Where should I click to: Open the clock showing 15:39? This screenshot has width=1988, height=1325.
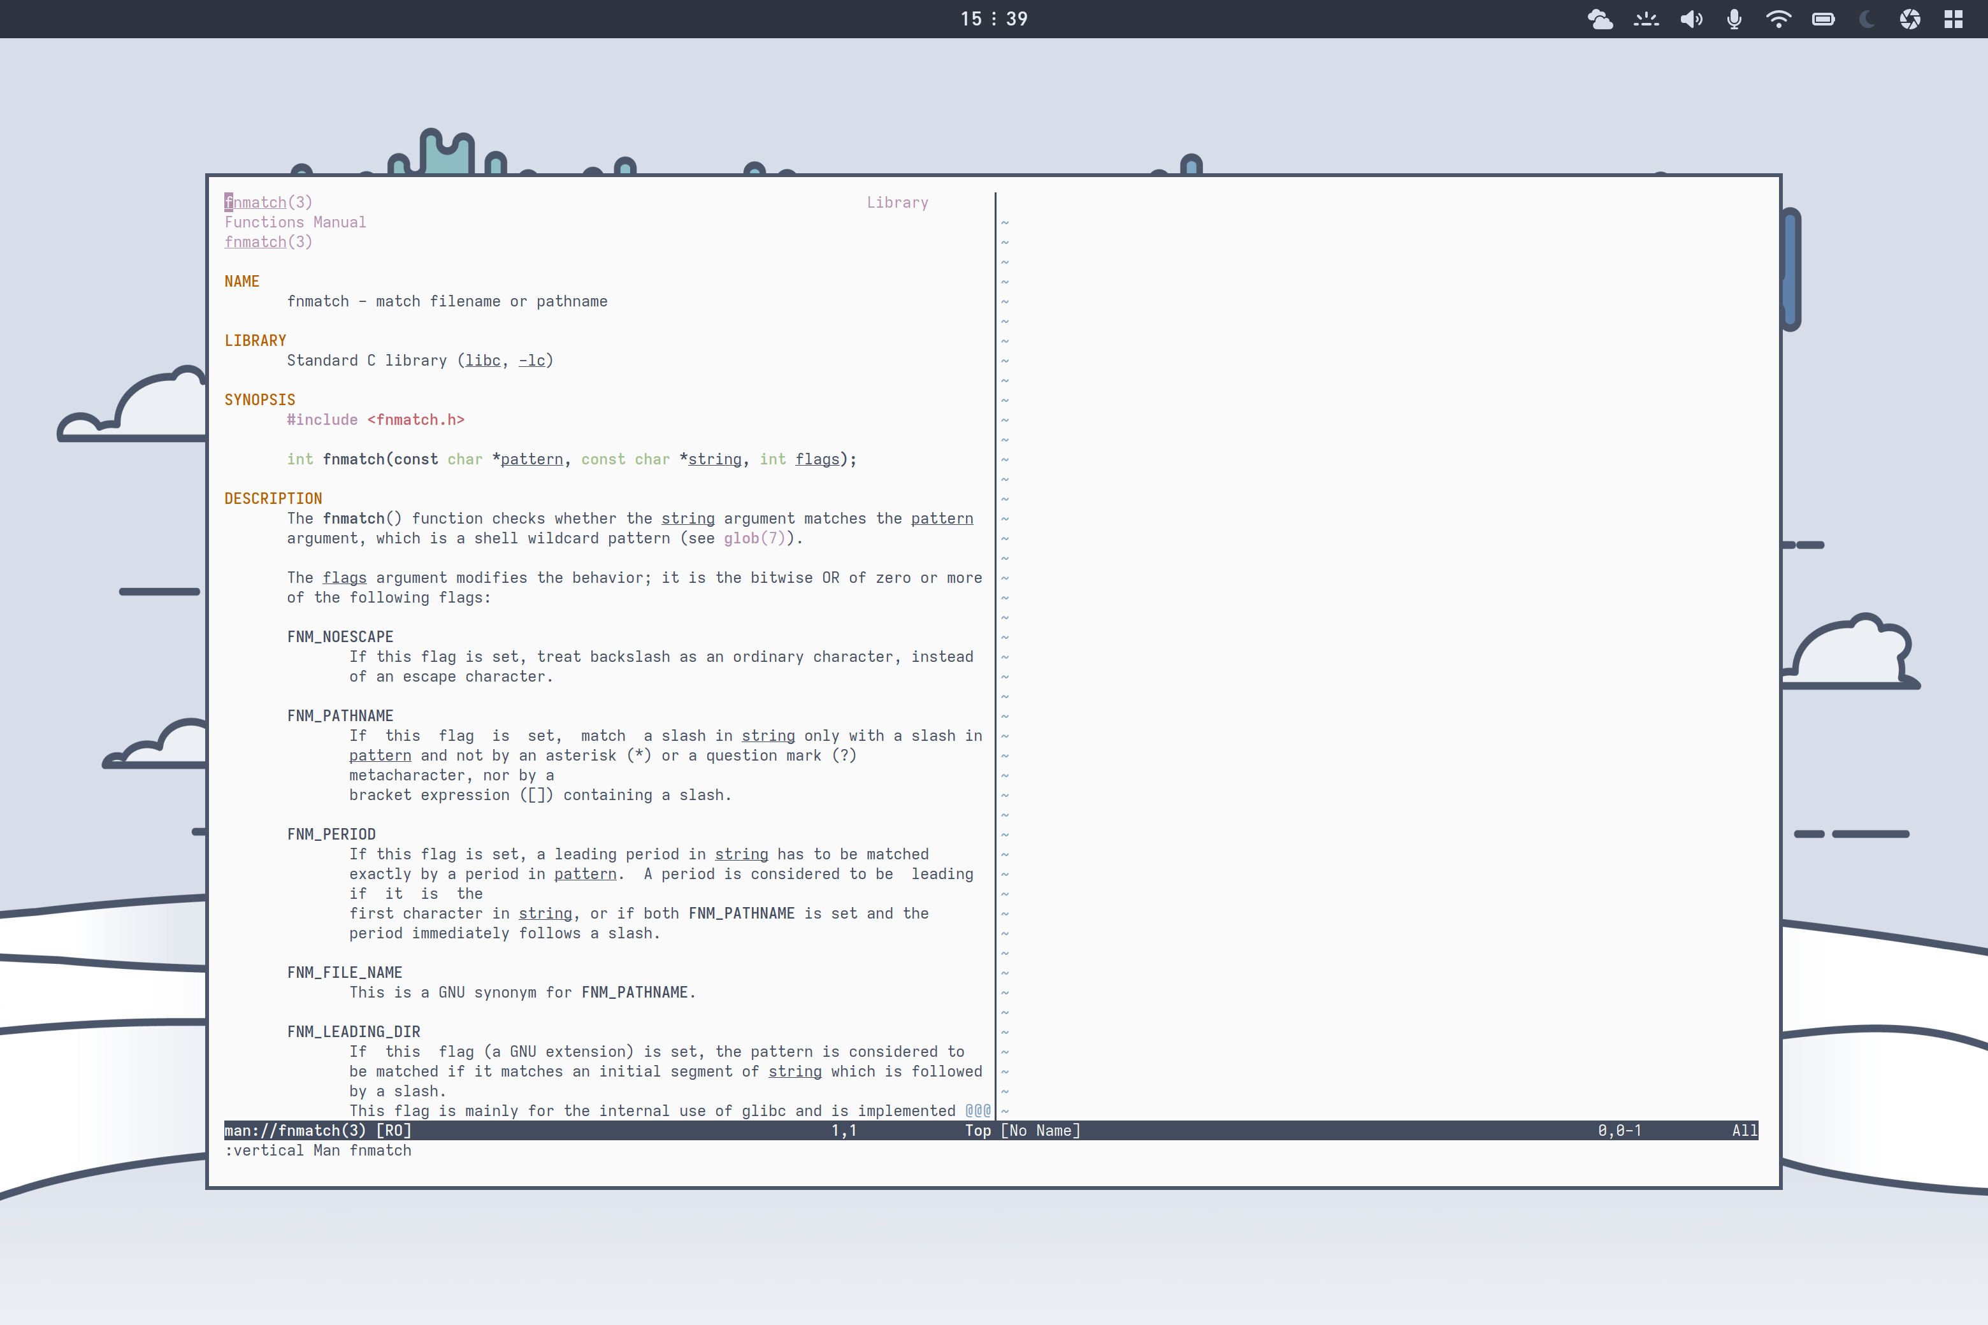tap(994, 18)
